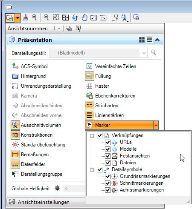The image size is (192, 209).
Task: Collapse the Präsentation panel chevron
Action: 157,40
